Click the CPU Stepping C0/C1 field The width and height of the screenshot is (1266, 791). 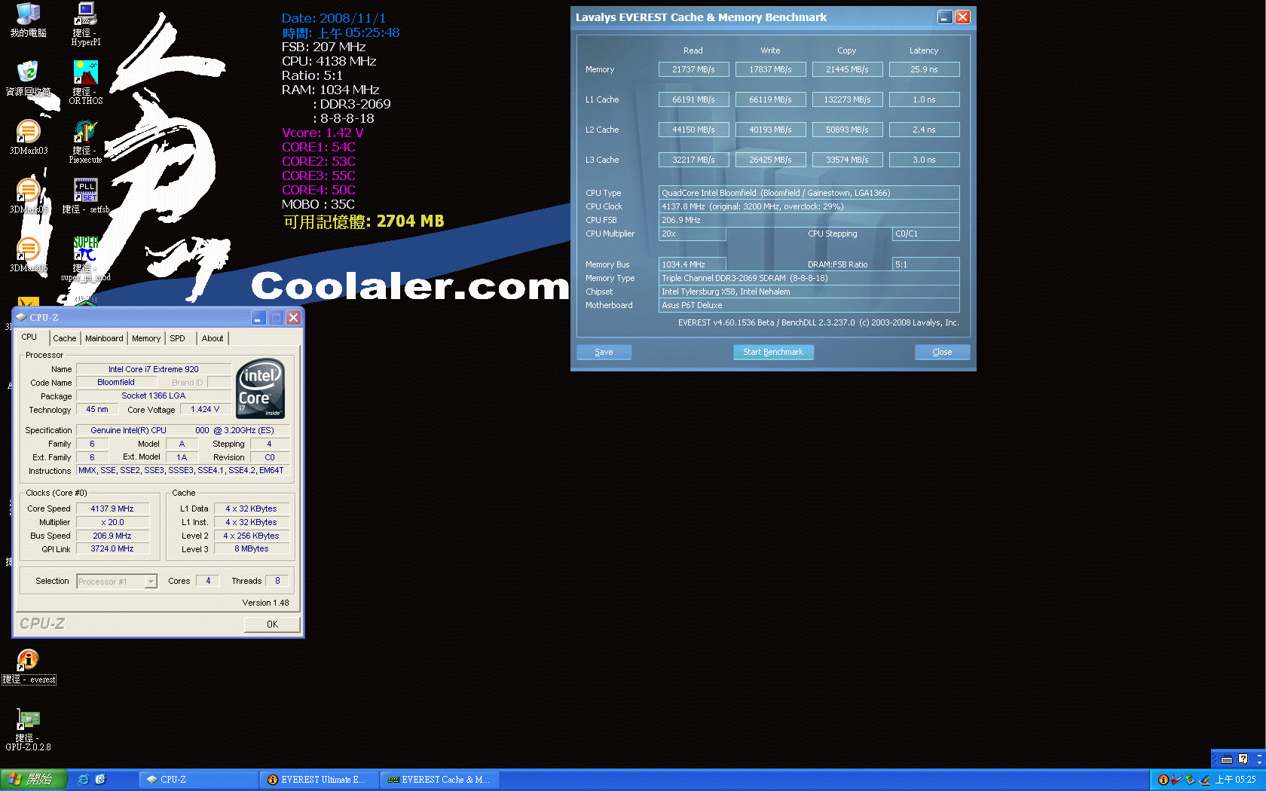(x=926, y=234)
